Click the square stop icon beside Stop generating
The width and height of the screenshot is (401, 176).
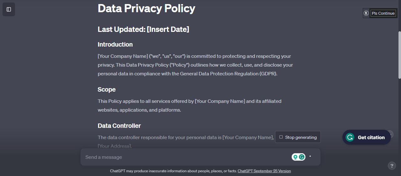pos(281,137)
